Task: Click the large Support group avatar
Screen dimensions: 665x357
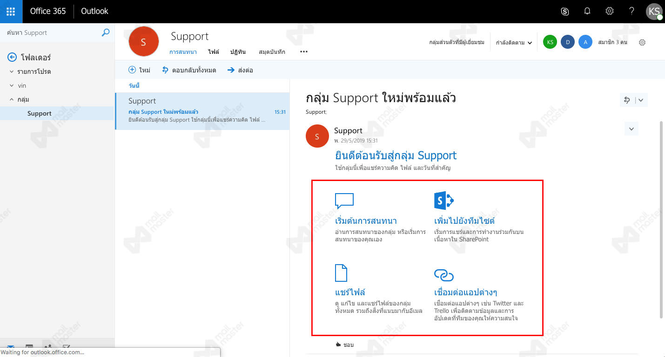Action: 143,42
